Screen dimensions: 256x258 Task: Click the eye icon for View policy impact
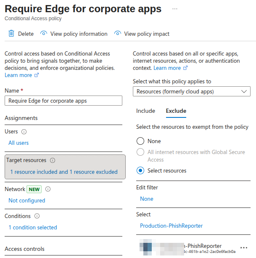coord(118,33)
